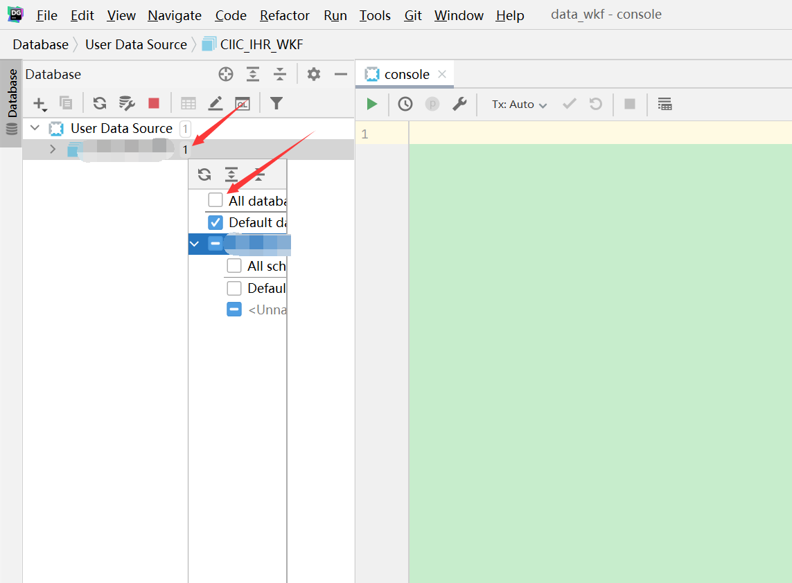Click the DataGrip application logo

(x=15, y=15)
